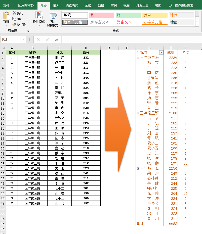Switch to the 页面布局 tab
The image size is (202, 234).
coord(72,6)
